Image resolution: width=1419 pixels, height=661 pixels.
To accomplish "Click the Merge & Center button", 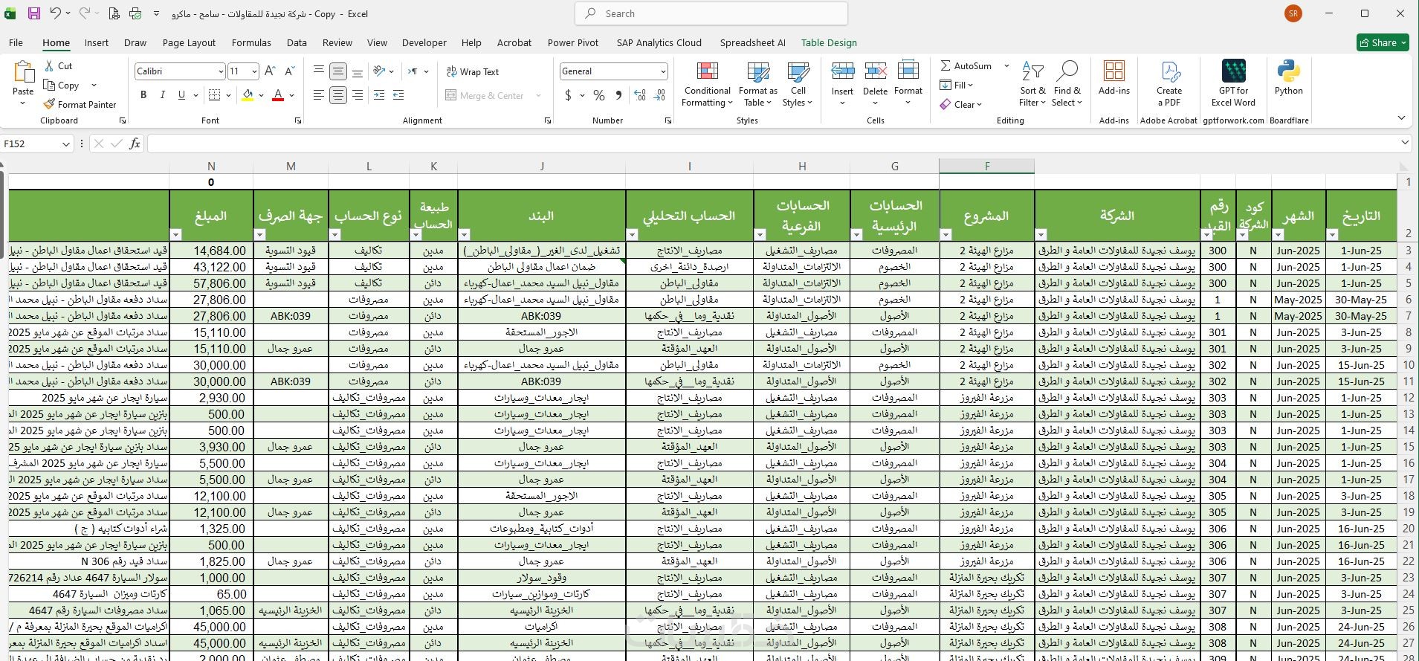I will [485, 95].
